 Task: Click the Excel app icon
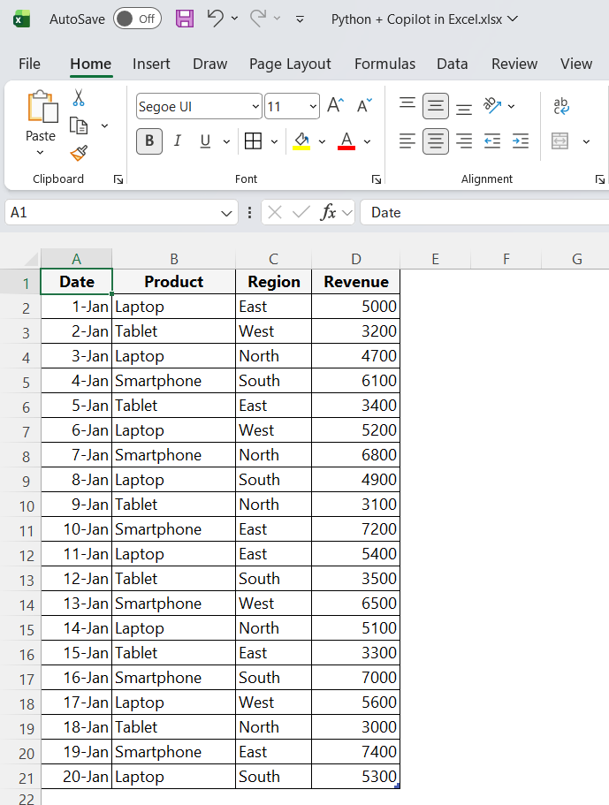21,19
